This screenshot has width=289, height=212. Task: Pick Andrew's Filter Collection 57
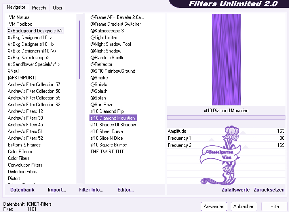[x=34, y=84]
